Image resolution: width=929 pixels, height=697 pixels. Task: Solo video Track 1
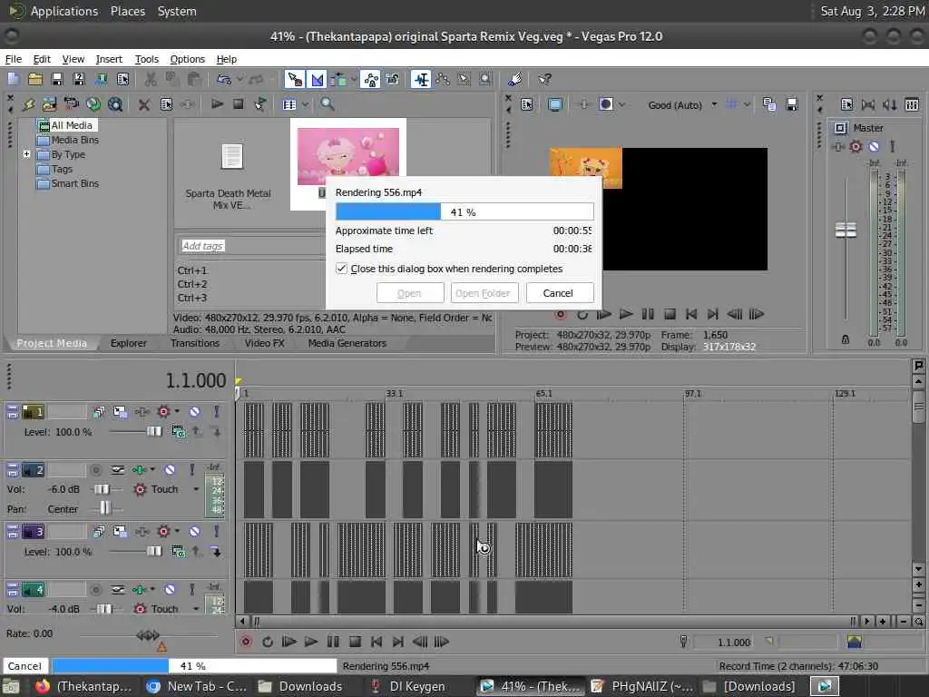[x=216, y=411]
